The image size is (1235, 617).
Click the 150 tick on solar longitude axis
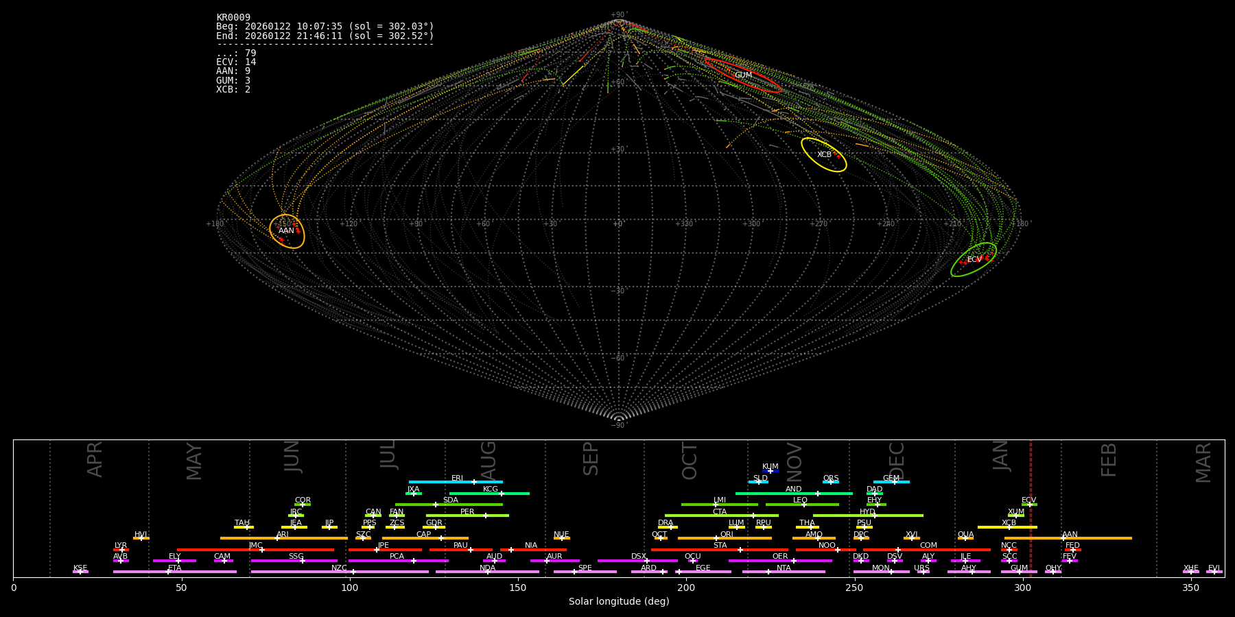[x=518, y=588]
